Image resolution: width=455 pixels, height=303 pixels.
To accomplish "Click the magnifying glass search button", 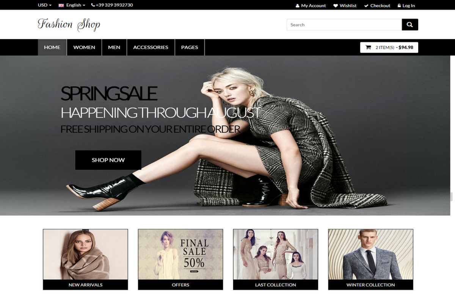I will (410, 25).
